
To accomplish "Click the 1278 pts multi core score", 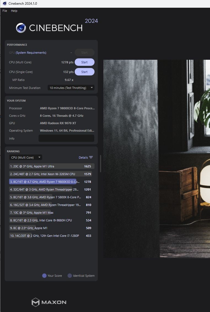I will coord(67,62).
